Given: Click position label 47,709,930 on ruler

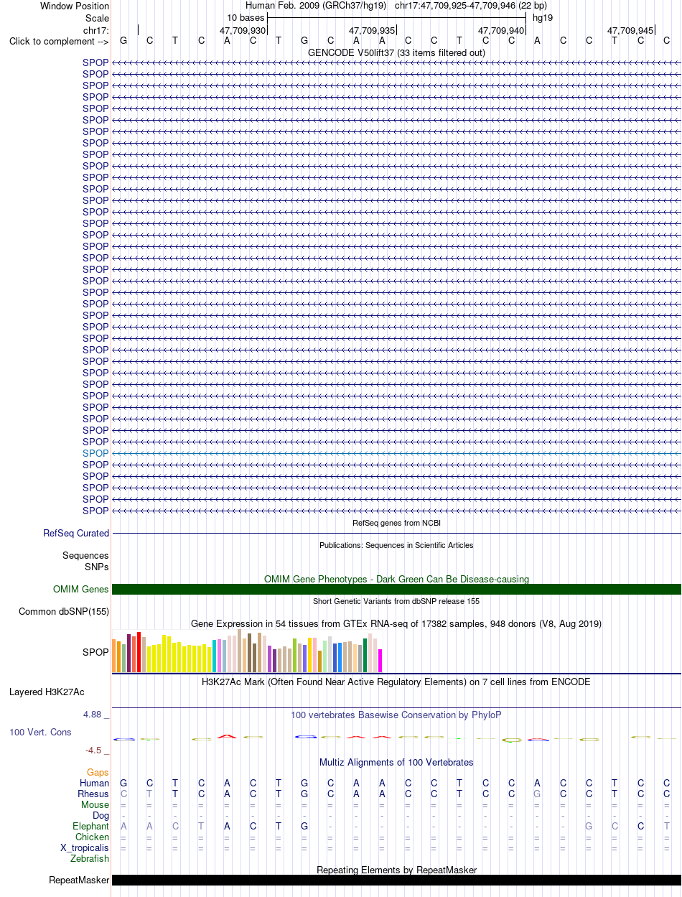Looking at the screenshot, I should [x=243, y=30].
